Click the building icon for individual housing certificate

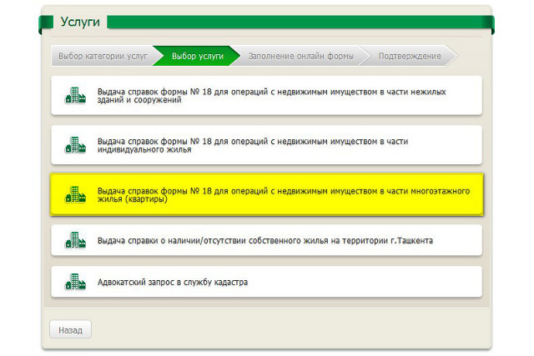pos(75,145)
